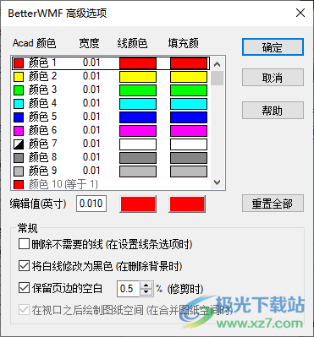Click the color list scrollbar thumb
Viewport: 314px width, 337px height.
(x=217, y=78)
